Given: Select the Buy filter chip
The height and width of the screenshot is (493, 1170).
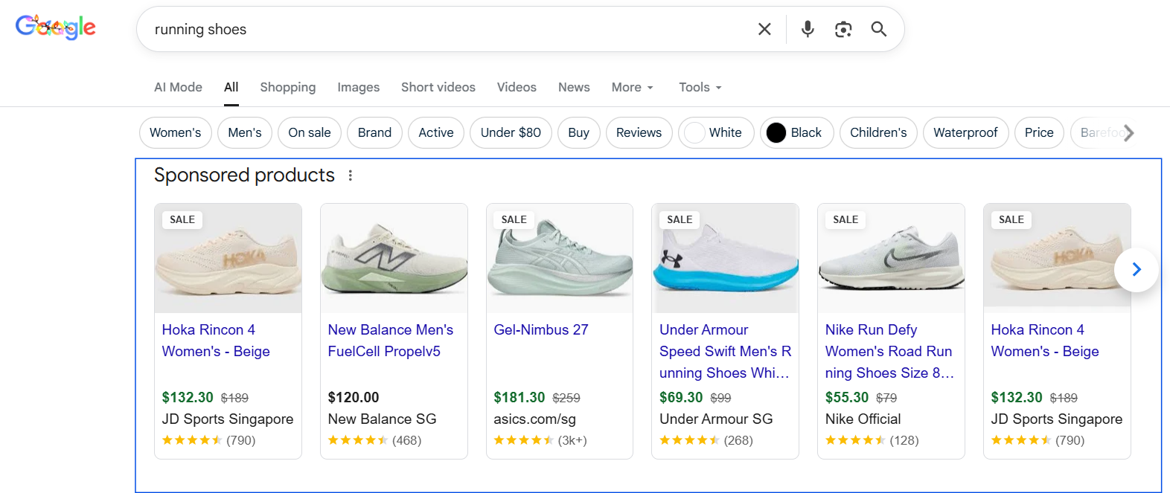Looking at the screenshot, I should 578,132.
